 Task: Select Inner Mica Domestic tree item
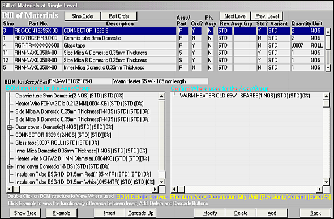[x=81, y=151]
